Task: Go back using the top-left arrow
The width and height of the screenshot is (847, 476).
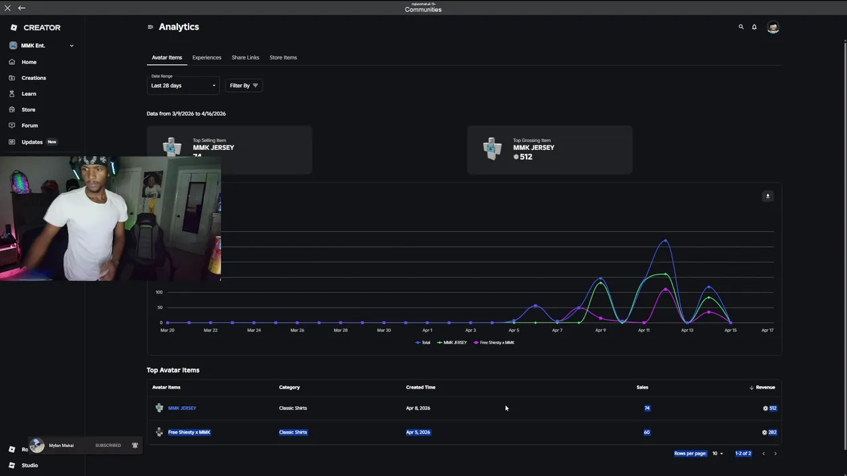Action: 22,8
